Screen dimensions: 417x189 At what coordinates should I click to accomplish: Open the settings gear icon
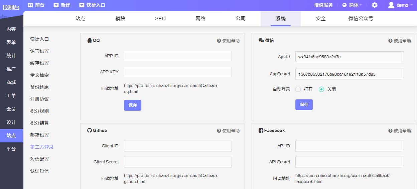(x=375, y=5)
